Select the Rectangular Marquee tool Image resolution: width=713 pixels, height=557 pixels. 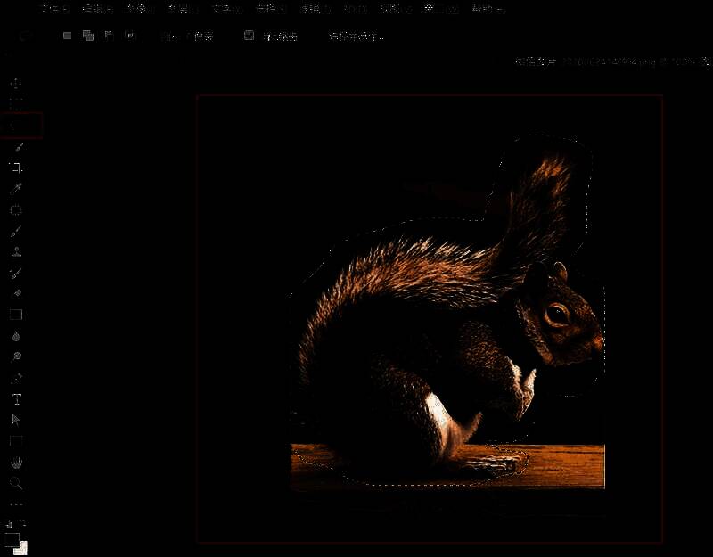pyautogui.click(x=15, y=104)
